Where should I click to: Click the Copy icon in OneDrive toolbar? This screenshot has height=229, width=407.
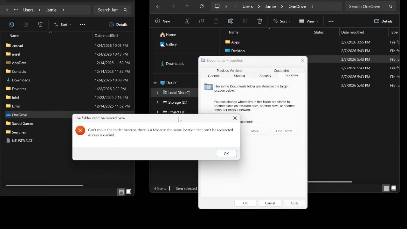tap(202, 21)
